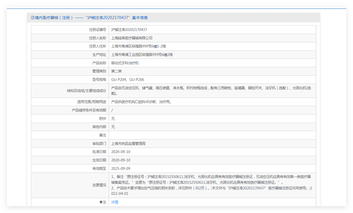
Task: Click expiry date 2025-09-09
Action: point(121,169)
